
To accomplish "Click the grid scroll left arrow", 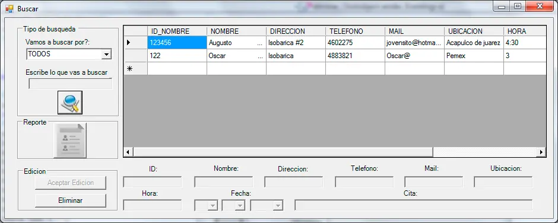I will 128,152.
